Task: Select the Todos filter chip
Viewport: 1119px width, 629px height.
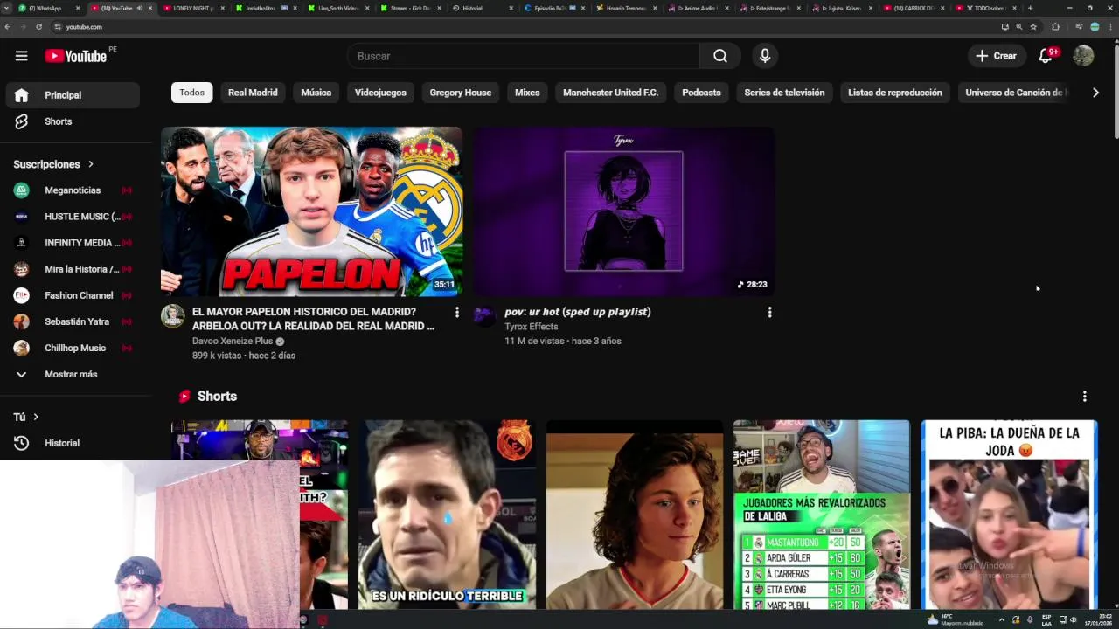Action: [x=191, y=93]
